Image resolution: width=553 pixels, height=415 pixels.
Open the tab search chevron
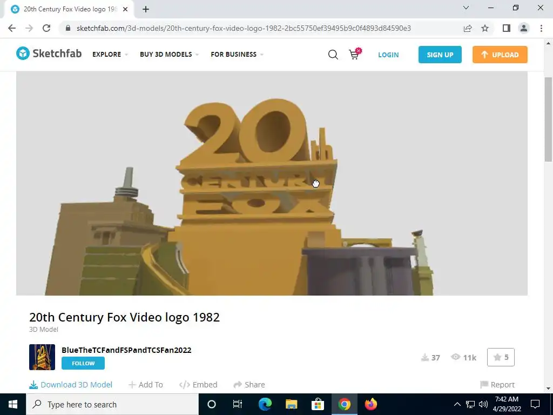(x=466, y=8)
